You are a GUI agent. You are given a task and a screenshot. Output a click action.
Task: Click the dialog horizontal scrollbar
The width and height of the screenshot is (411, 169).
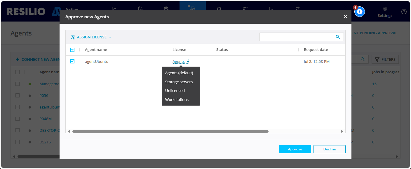170,131
